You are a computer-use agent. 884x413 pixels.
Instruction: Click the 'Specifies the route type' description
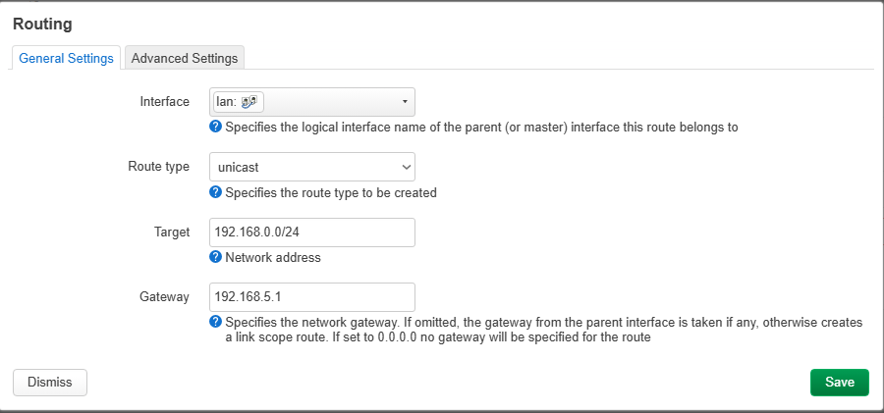pyautogui.click(x=331, y=193)
